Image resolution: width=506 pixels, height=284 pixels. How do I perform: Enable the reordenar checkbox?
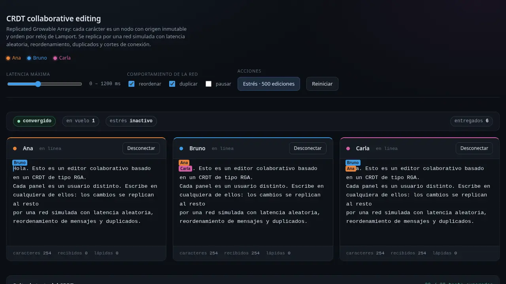click(131, 84)
